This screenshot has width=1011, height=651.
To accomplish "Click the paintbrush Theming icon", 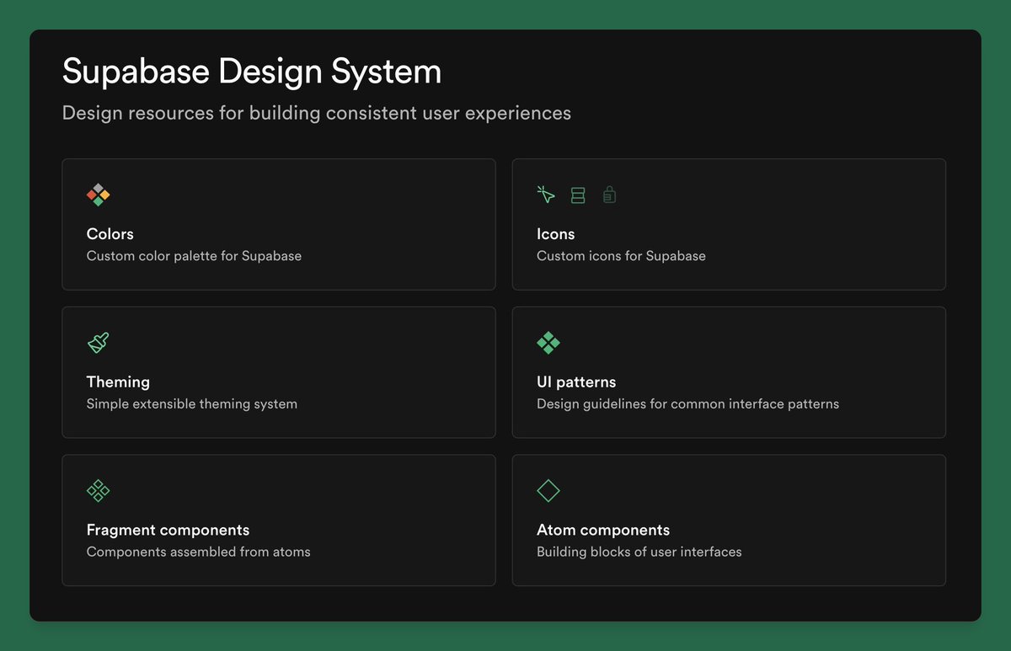I will coord(99,343).
